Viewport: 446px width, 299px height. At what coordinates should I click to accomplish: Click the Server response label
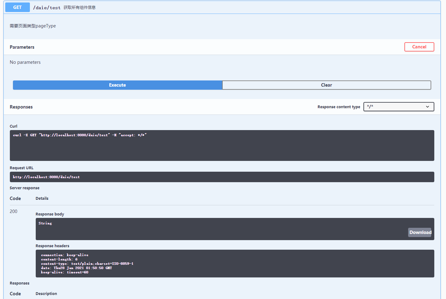point(25,188)
